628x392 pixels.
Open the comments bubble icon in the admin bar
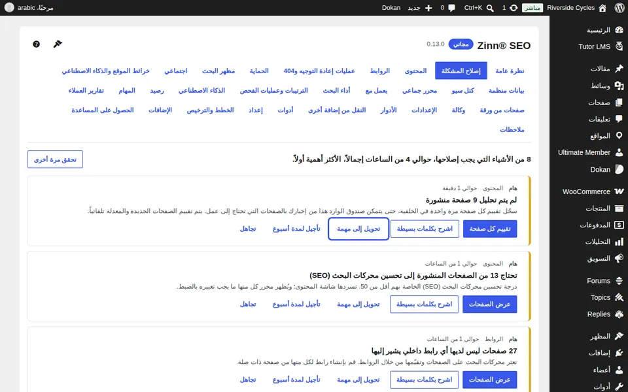(452, 8)
